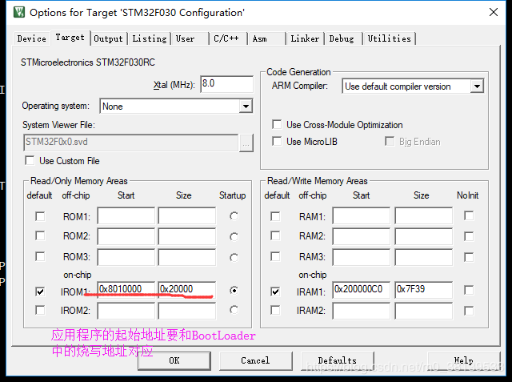Select ROM2 Startup radio button

pyautogui.click(x=234, y=236)
